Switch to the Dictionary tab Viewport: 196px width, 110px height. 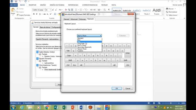pyautogui.click(x=82, y=19)
